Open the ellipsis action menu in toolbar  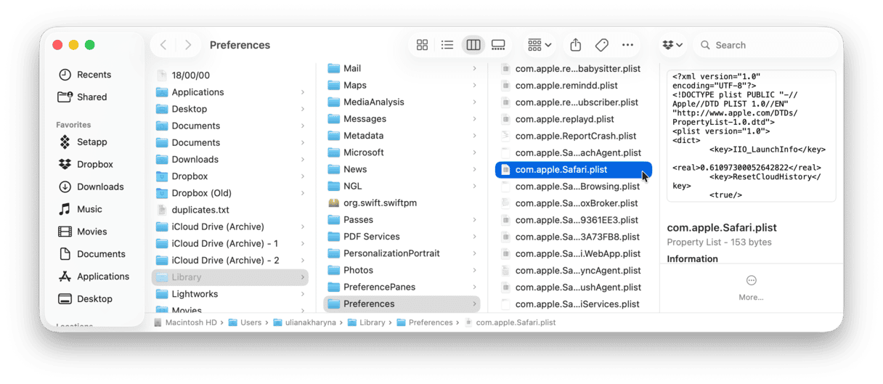[x=627, y=45]
